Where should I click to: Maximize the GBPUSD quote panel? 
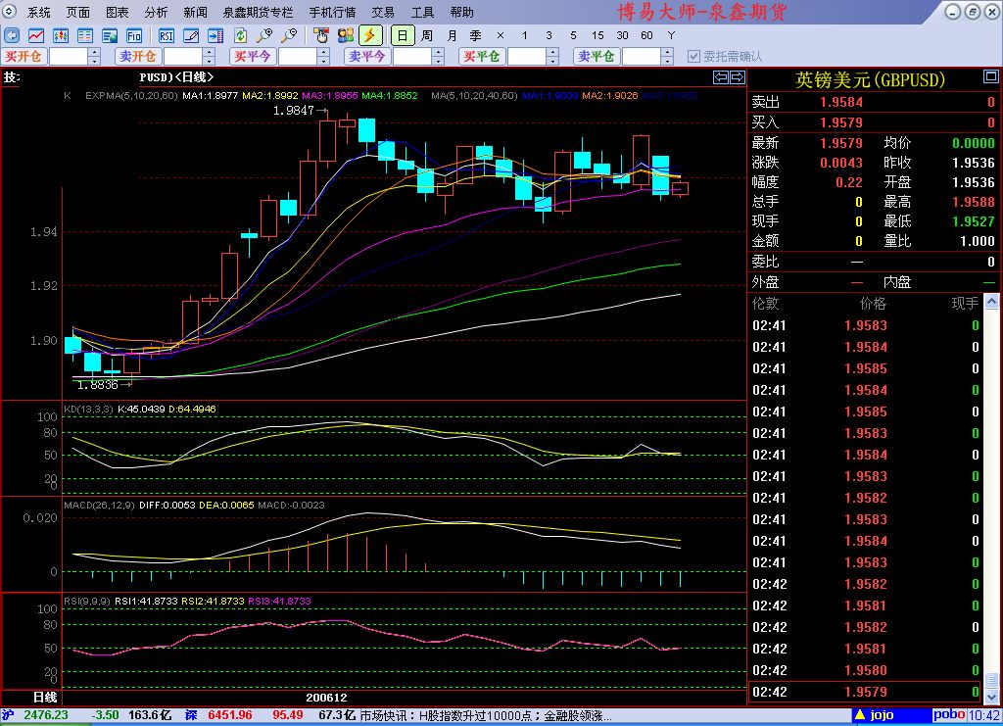pyautogui.click(x=990, y=77)
